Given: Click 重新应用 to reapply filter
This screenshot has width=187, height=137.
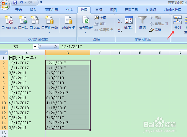Looking at the screenshot, I should click(x=159, y=24).
